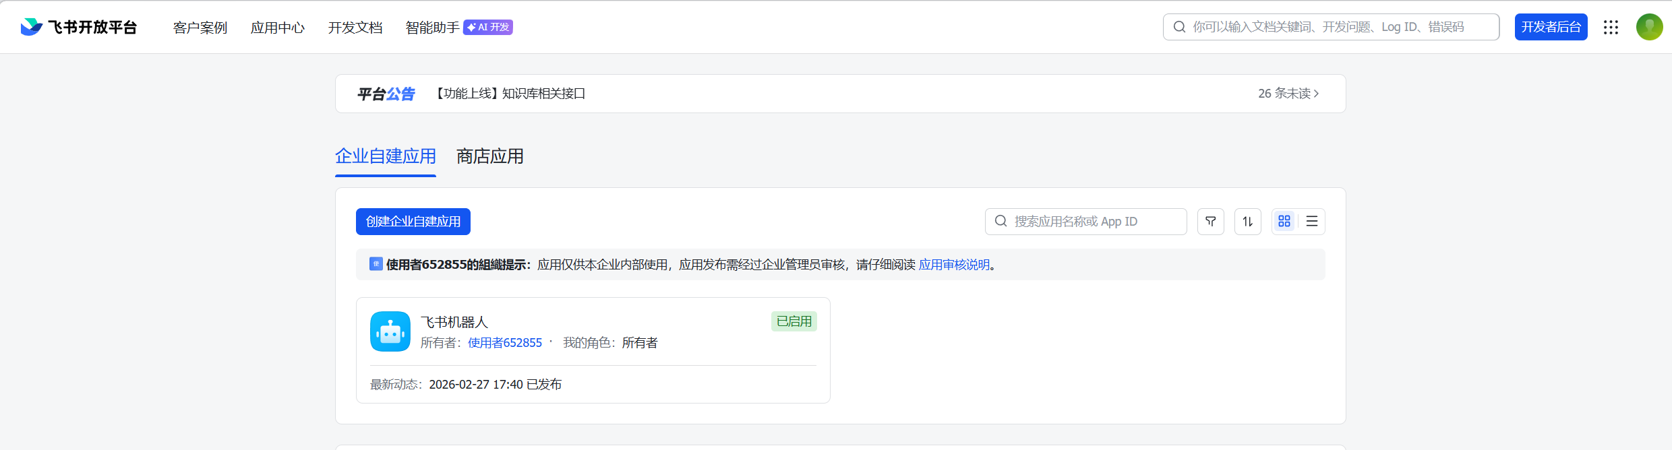Viewport: 1672px width, 450px height.
Task: Click the 使用者652855 owner link
Action: coord(505,343)
